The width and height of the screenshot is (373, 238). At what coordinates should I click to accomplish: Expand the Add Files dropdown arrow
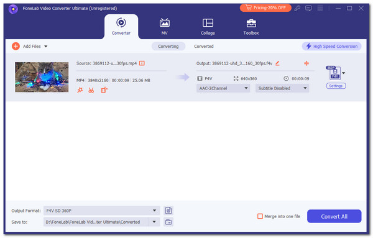coord(45,47)
